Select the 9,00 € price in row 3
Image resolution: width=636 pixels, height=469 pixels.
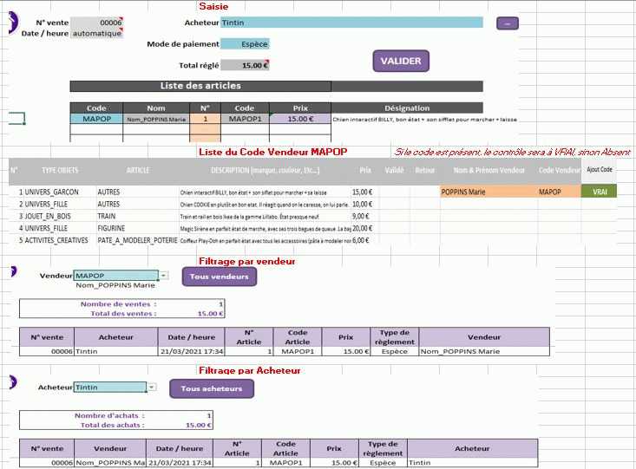[361, 216]
